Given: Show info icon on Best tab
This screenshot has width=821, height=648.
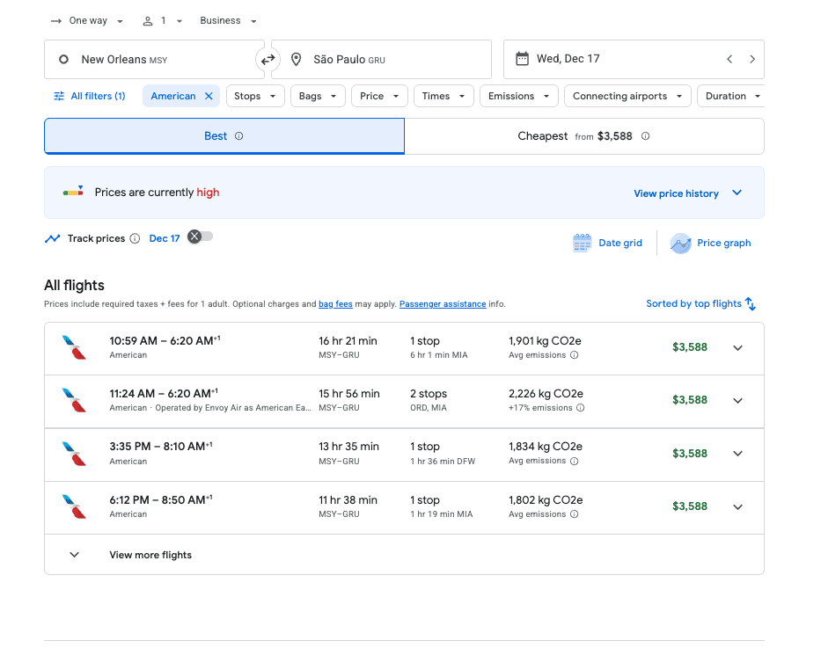Looking at the screenshot, I should tap(239, 136).
